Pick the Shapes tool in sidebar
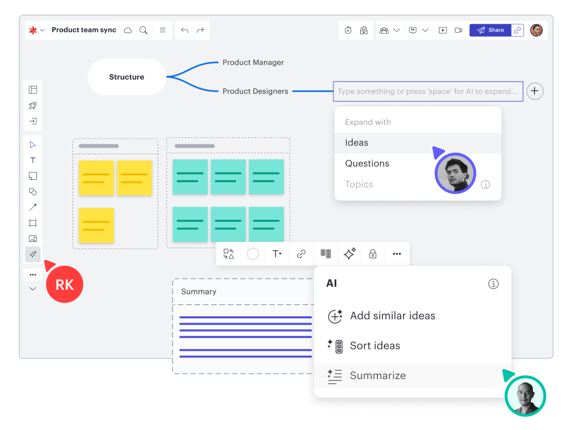573x430 pixels. point(33,192)
